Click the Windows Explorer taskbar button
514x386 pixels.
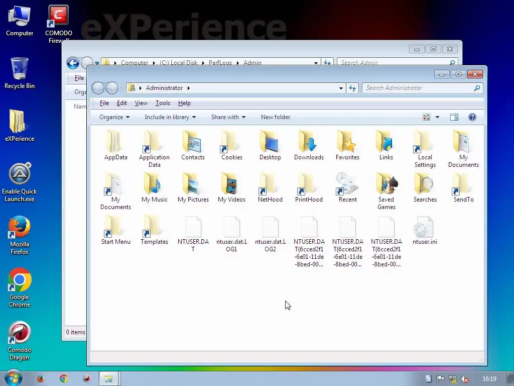tap(108, 378)
